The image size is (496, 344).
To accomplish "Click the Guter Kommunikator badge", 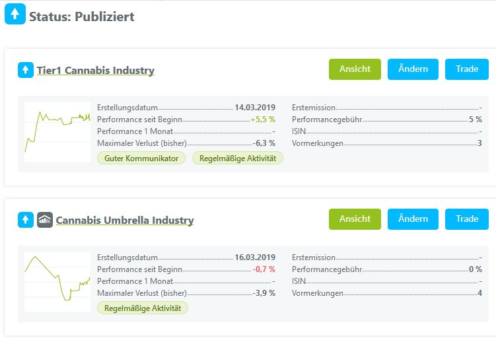I will click(x=141, y=158).
